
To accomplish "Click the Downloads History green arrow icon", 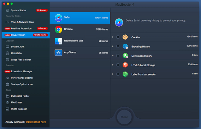I will pyautogui.click(x=125, y=56).
